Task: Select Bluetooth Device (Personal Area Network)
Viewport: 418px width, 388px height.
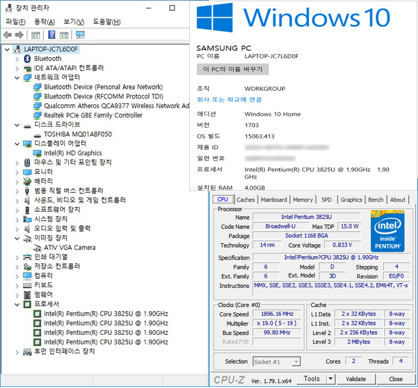Action: pyautogui.click(x=103, y=87)
